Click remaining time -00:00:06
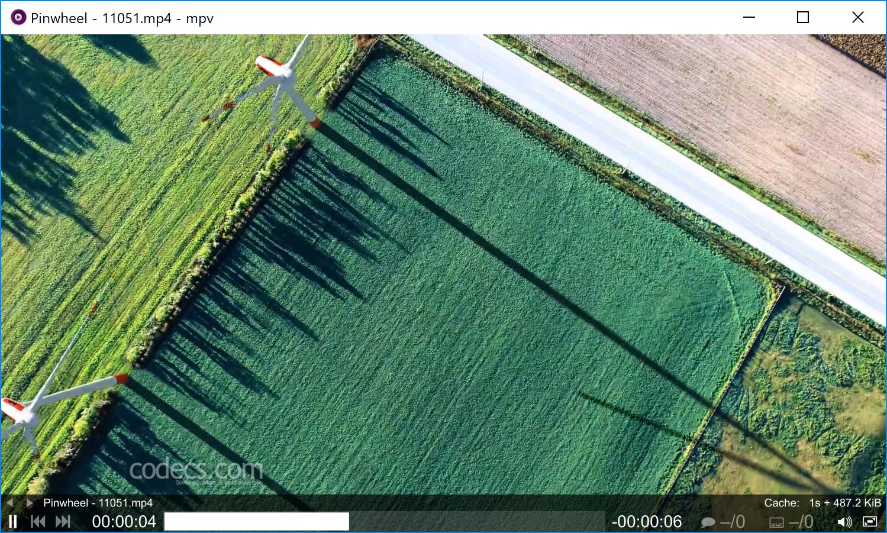887x533 pixels. tap(647, 522)
